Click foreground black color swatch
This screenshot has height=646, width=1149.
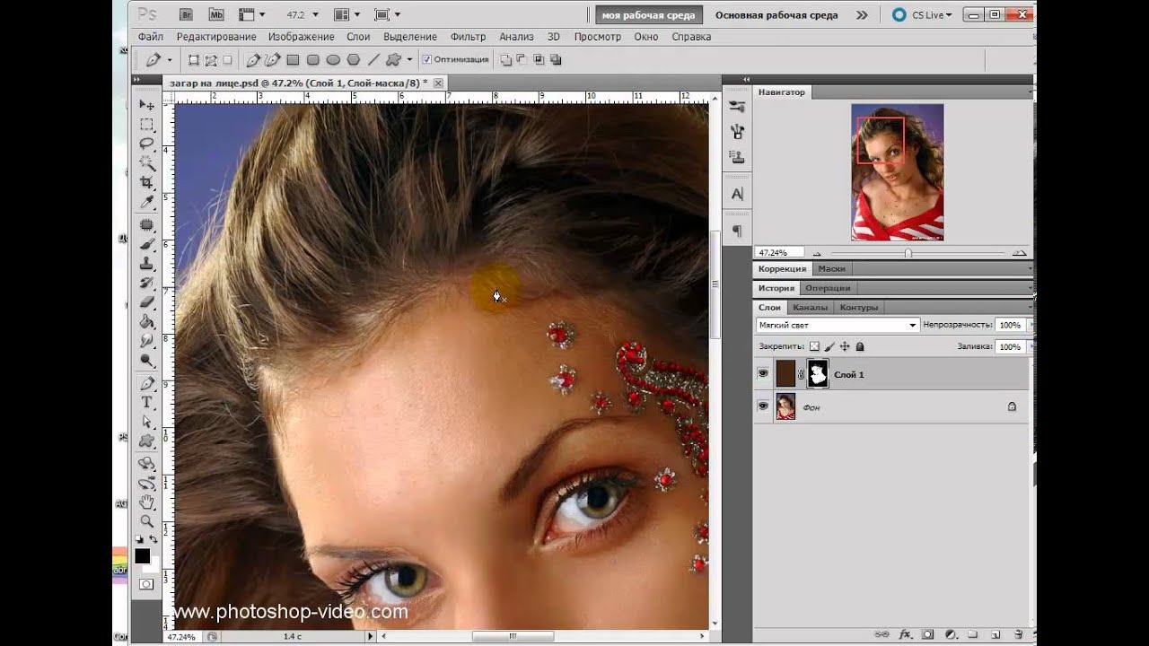pos(142,556)
